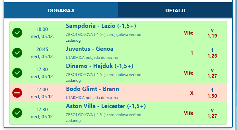Click the green checkmark icon beside Aston Villa - Leicester
The image size is (237, 130).
[x=17, y=113]
